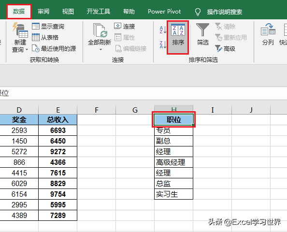287x232 pixels.
Task: Open 最近使用的源
Action: tap(54, 48)
